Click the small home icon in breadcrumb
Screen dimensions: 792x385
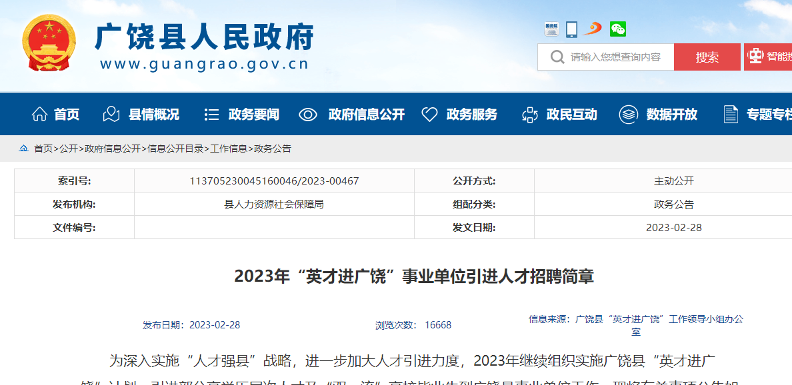(x=24, y=149)
